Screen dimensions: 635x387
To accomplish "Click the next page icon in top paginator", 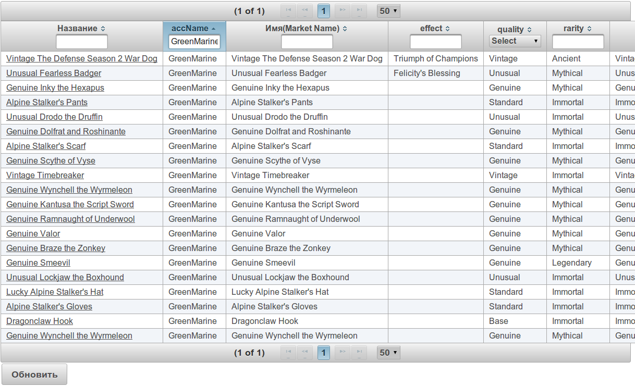I will [x=342, y=11].
